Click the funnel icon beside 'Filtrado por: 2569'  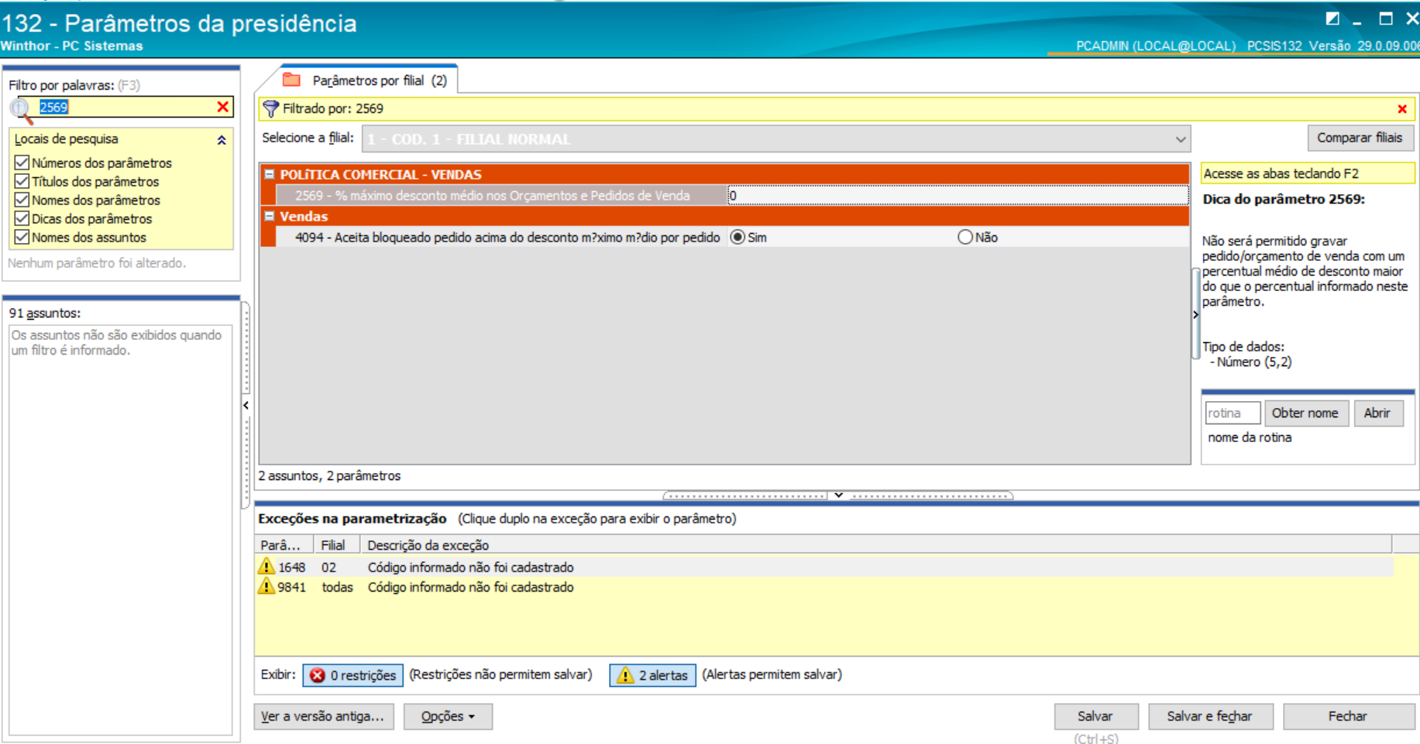(x=270, y=109)
